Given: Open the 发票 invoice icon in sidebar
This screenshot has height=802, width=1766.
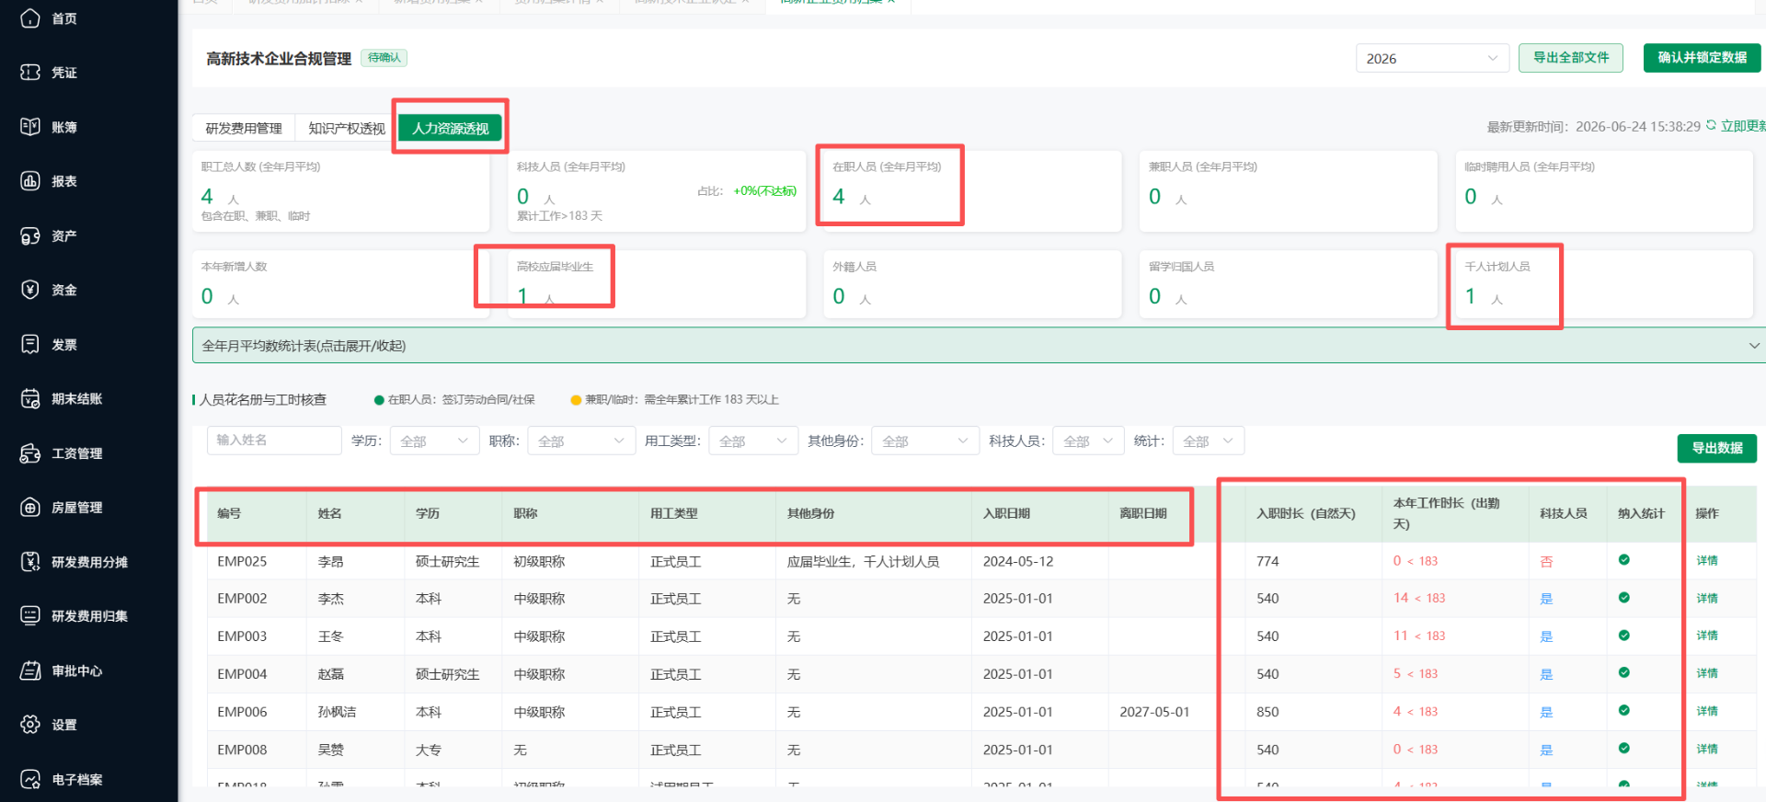Looking at the screenshot, I should pyautogui.click(x=30, y=344).
